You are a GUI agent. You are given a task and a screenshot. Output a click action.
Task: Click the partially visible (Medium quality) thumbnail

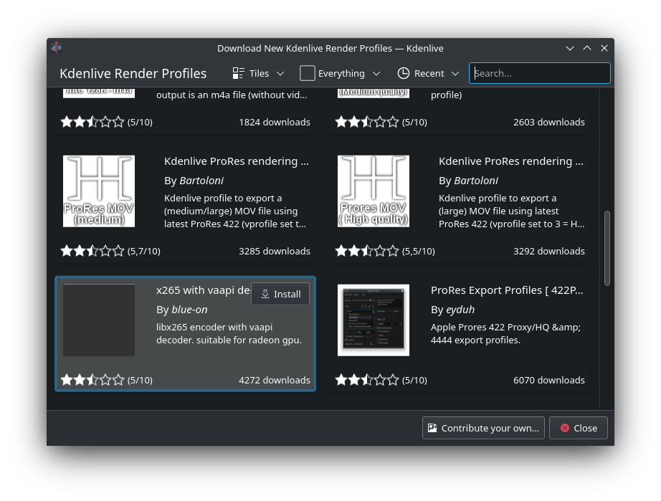(x=374, y=92)
